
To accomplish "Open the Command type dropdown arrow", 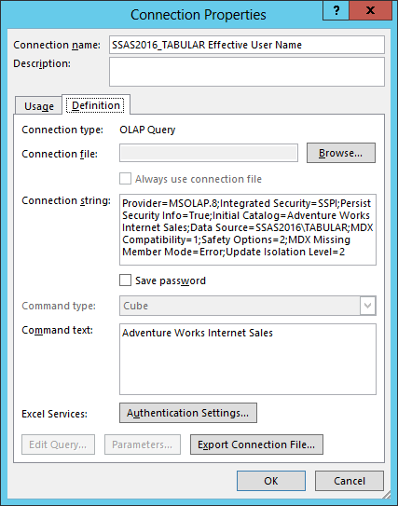I will click(367, 306).
